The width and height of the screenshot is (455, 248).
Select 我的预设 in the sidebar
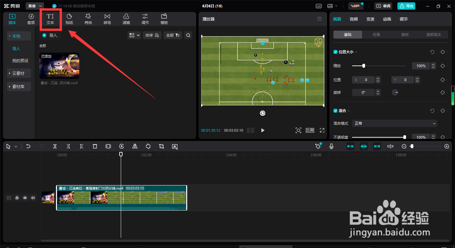(20, 61)
